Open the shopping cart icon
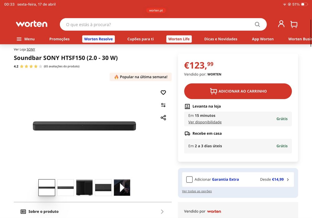The width and height of the screenshot is (312, 218). tap(294, 24)
